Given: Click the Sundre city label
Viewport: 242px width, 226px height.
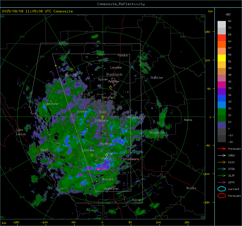Looking at the screenshot, I should pyautogui.click(x=81, y=111).
